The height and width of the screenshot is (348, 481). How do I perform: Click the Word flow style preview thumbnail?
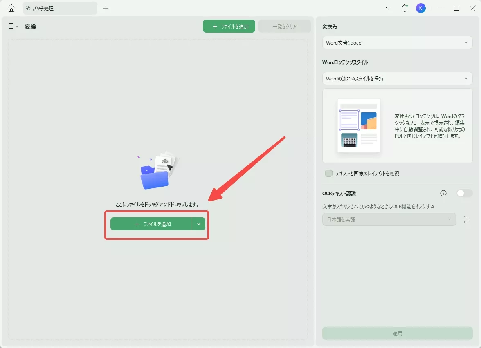point(358,126)
